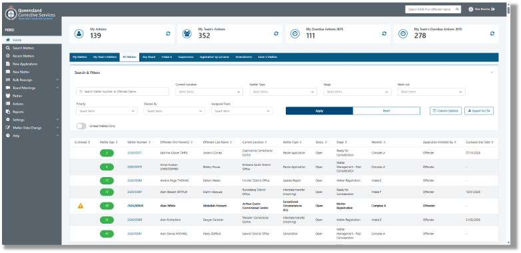
Task: Click the Settings gear icon
Action: click(7, 120)
